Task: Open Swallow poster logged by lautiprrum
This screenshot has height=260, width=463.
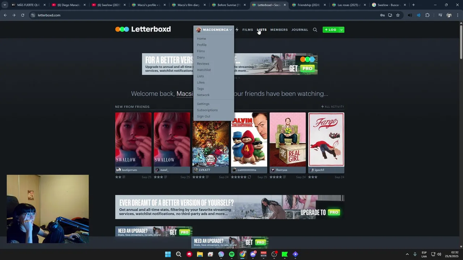Action: coord(133,139)
